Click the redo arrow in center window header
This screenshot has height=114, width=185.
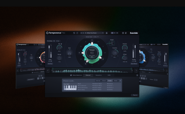(77, 33)
